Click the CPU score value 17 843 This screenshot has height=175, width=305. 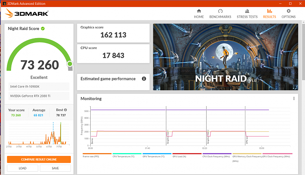[x=113, y=55]
